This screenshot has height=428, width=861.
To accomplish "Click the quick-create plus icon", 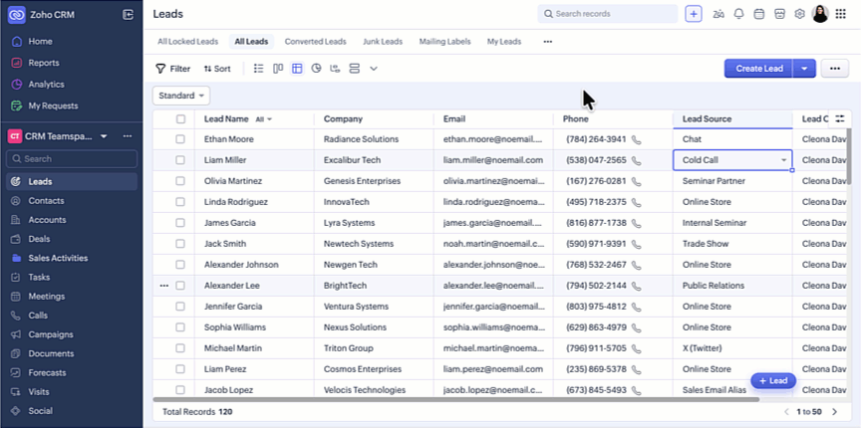I will tap(694, 14).
